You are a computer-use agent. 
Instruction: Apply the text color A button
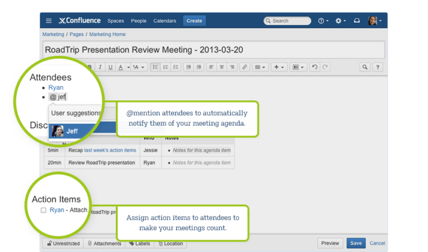(120, 67)
